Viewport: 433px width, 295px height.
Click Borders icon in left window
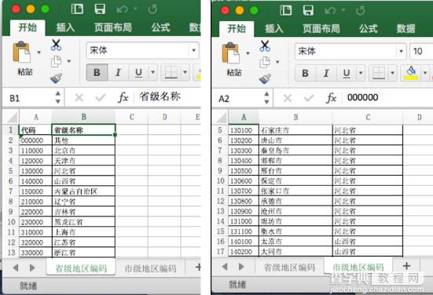(171, 72)
